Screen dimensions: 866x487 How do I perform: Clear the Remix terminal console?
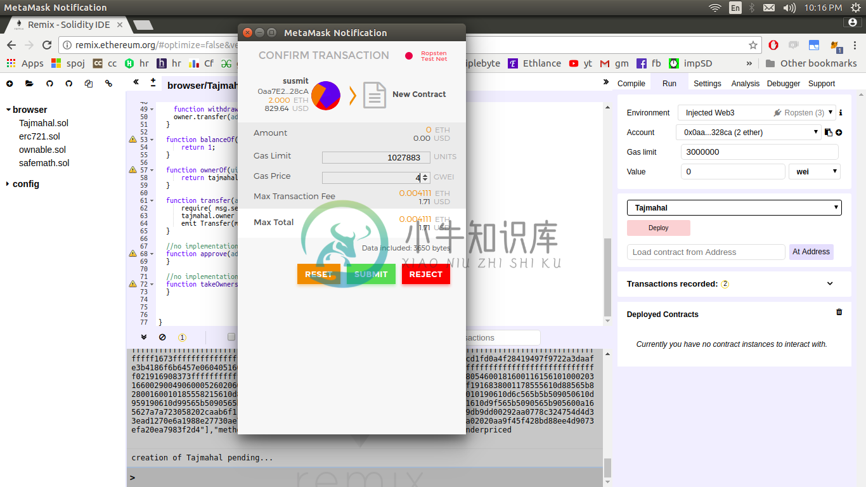pyautogui.click(x=162, y=337)
